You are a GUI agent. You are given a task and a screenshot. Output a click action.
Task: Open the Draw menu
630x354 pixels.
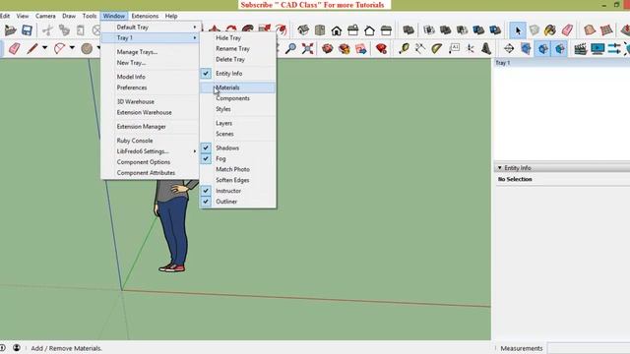tap(69, 16)
